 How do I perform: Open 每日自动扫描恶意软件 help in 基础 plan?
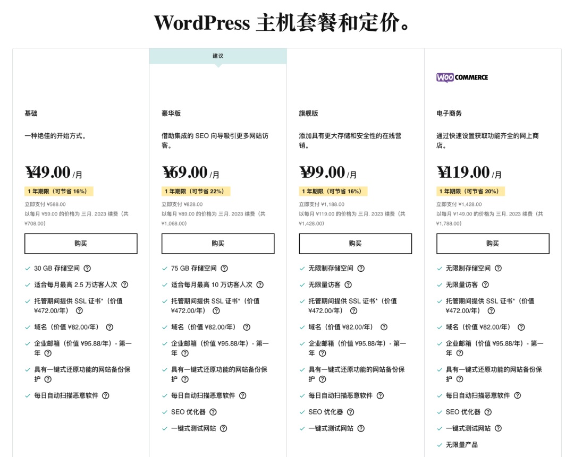105,395
